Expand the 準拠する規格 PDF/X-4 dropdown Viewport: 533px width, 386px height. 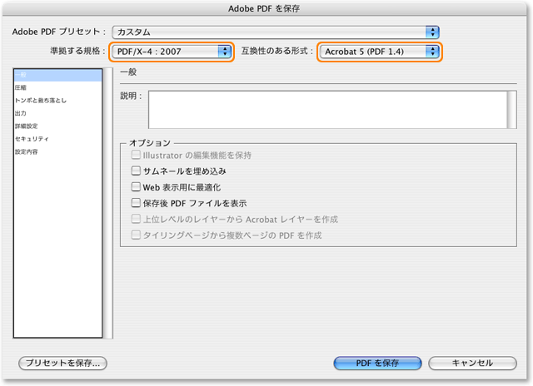coord(172,52)
